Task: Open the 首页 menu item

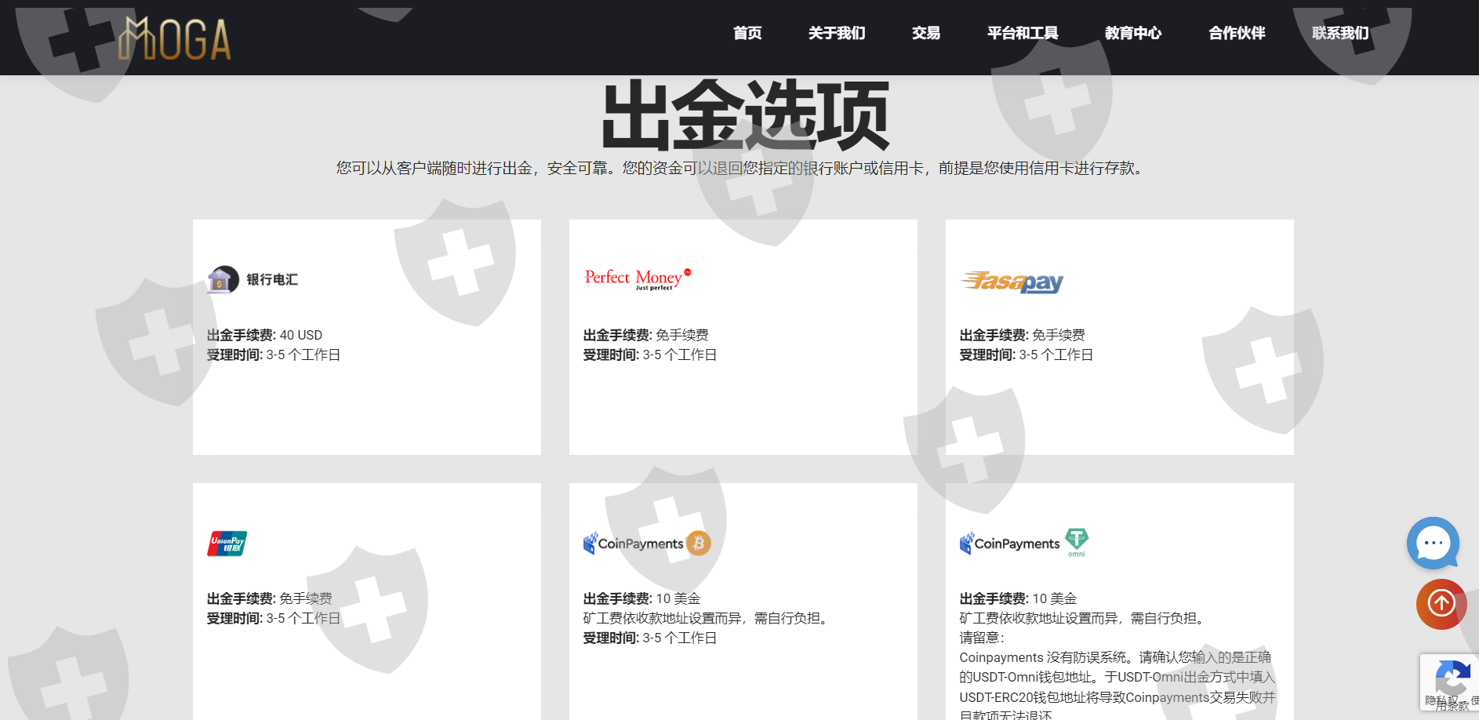Action: pos(747,33)
